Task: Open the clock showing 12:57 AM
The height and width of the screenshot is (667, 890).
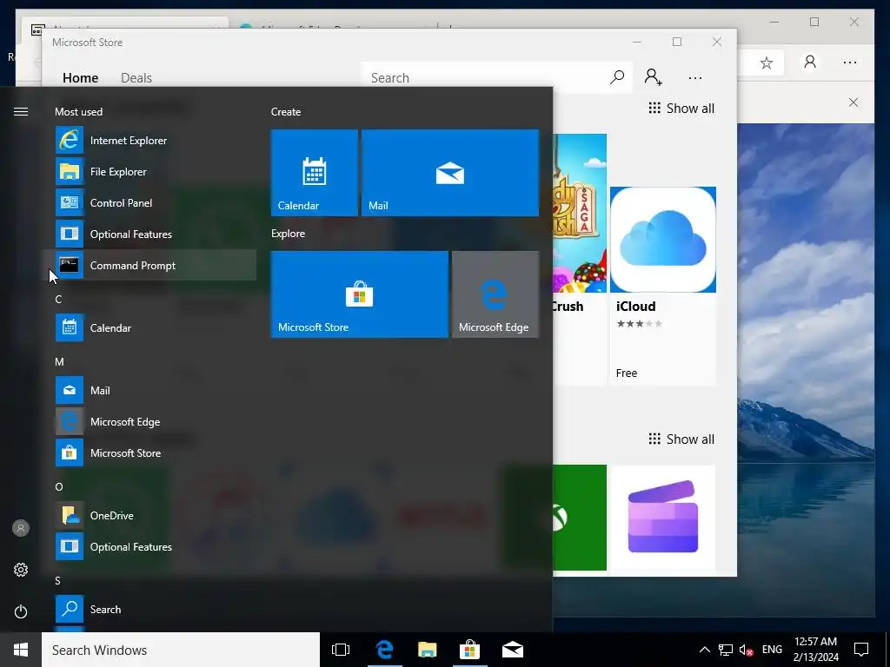Action: point(815,650)
